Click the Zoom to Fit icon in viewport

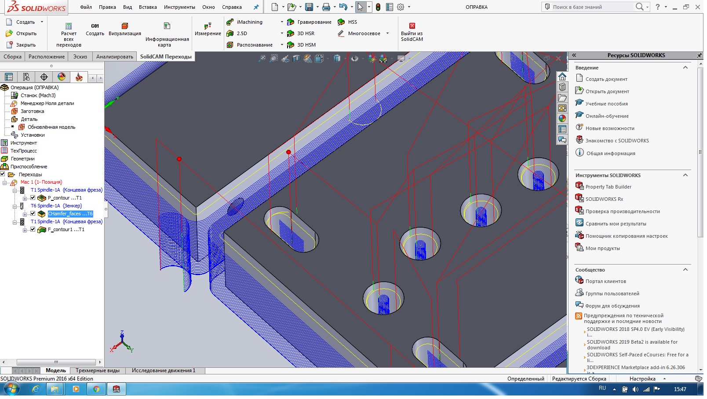(262, 58)
